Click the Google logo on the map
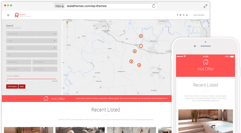Viewport: 241px width, 133px height. pos(66,93)
